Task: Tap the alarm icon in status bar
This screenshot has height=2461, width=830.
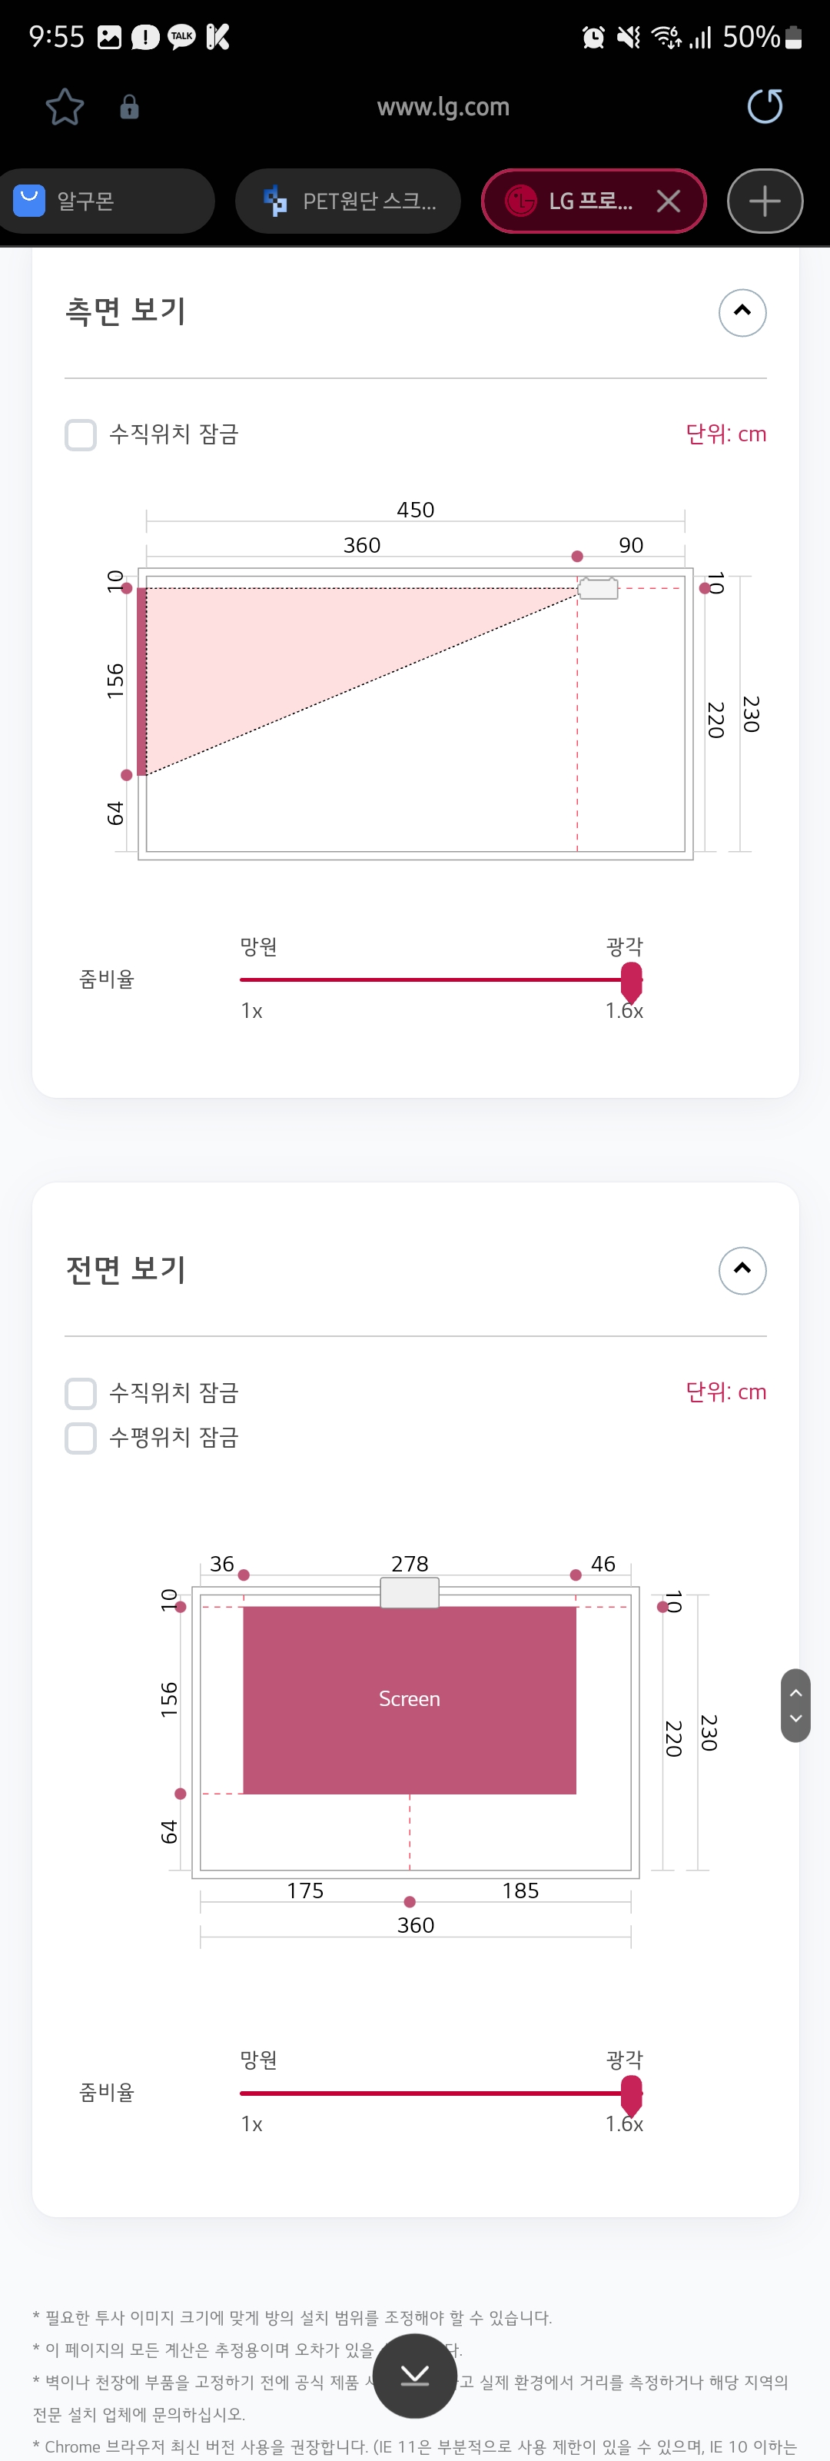Action: [x=593, y=37]
